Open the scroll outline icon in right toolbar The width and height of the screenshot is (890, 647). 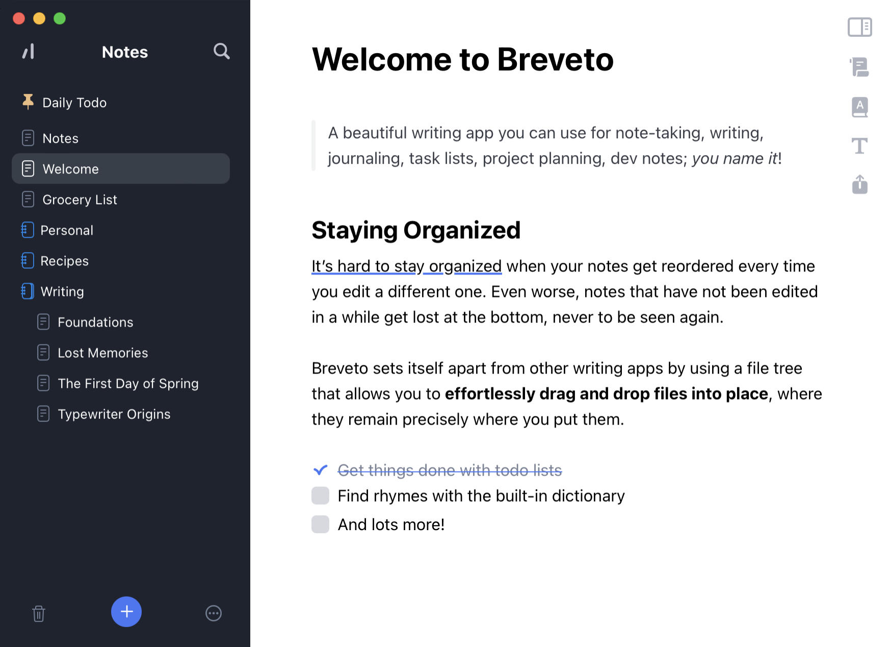coord(859,67)
